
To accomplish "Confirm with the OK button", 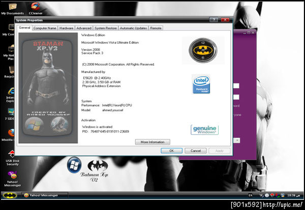I will tap(172, 151).
